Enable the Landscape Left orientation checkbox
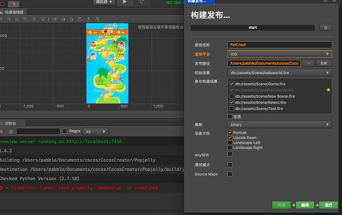 point(230,143)
